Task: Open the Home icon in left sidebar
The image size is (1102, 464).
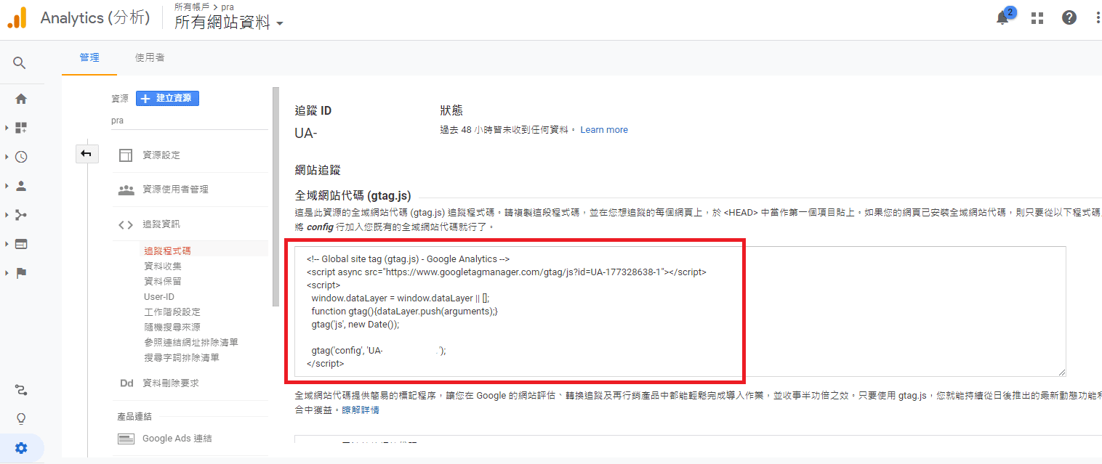Action: tap(20, 99)
